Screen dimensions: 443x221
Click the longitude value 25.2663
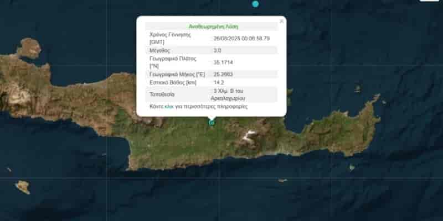click(223, 75)
